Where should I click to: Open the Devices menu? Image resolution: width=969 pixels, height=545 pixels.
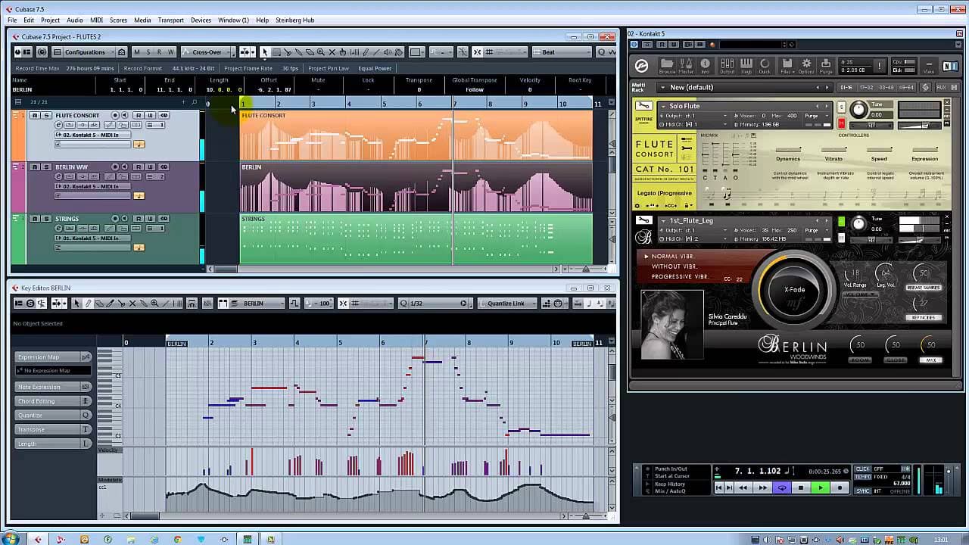pos(201,20)
